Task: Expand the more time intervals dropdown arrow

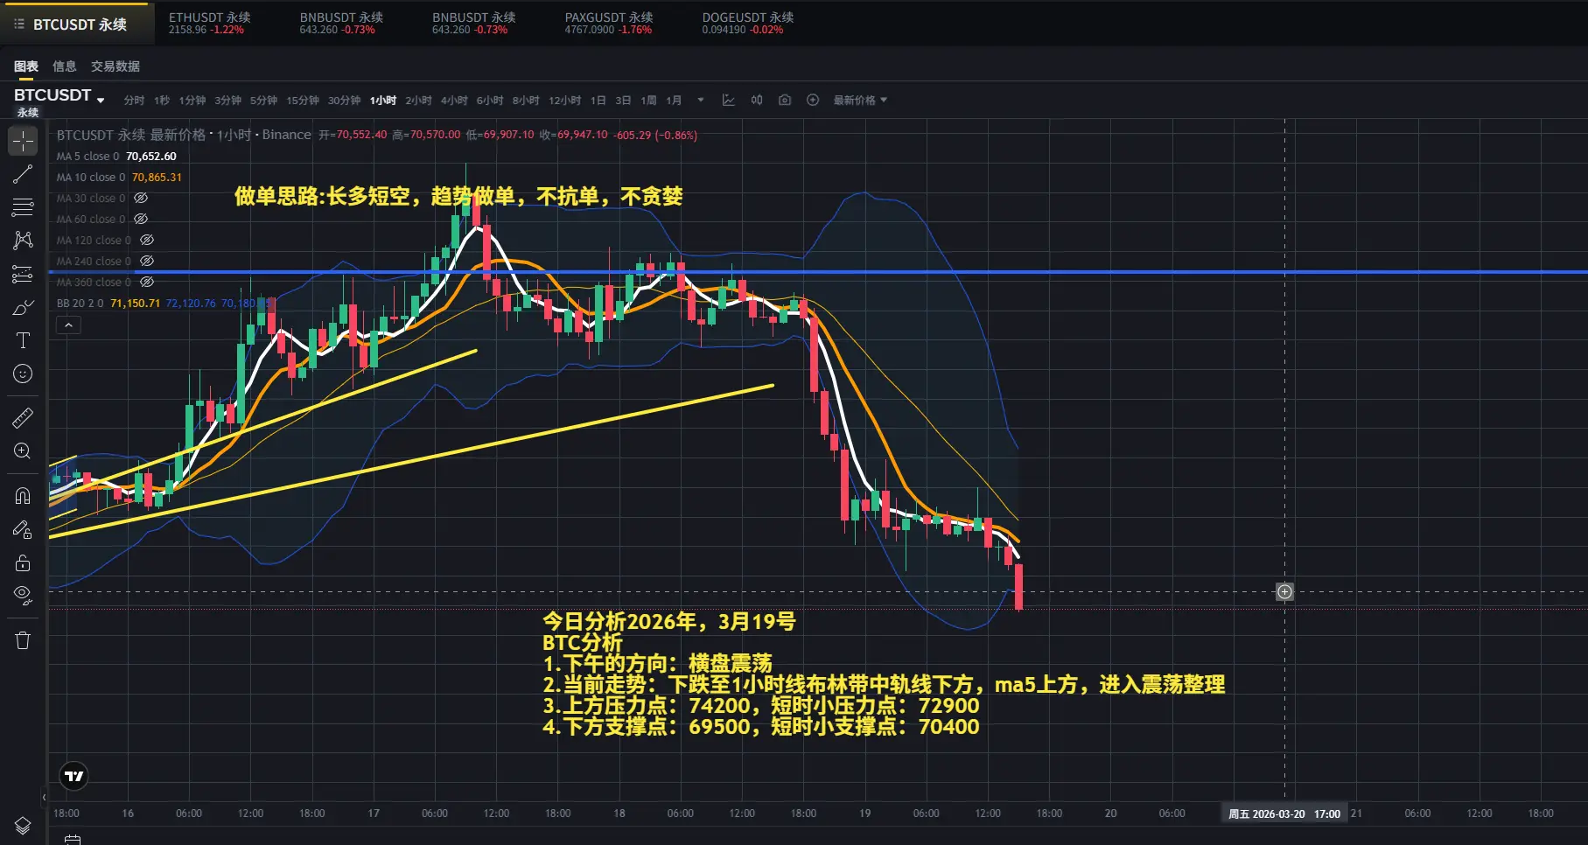Action: (700, 101)
